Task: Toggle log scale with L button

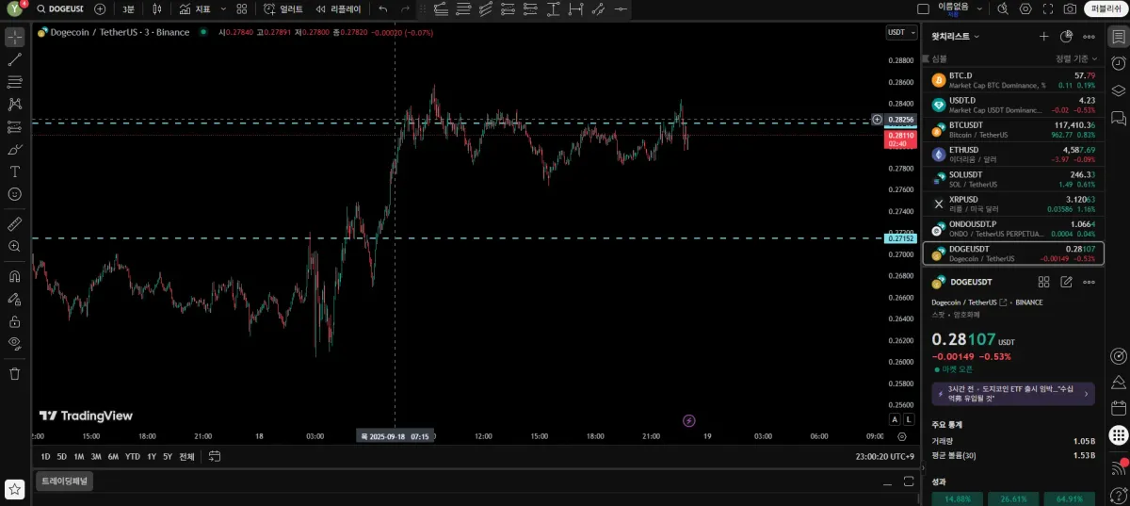Action: [909, 419]
